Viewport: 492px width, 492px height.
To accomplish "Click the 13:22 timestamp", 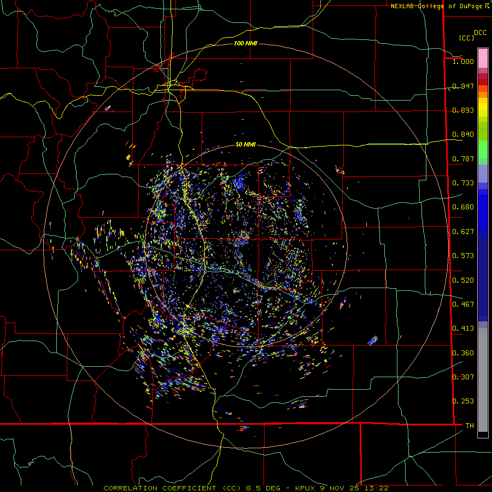I will coord(376,488).
